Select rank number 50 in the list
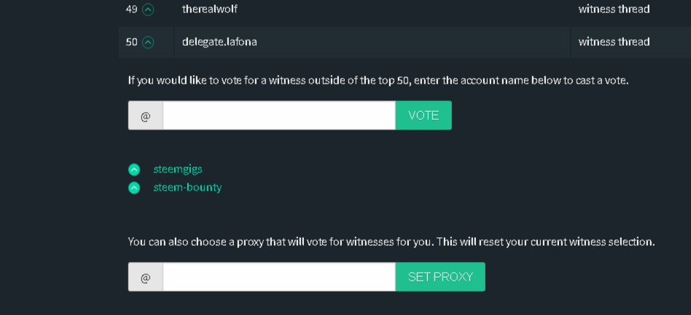The image size is (691, 315). click(x=131, y=42)
